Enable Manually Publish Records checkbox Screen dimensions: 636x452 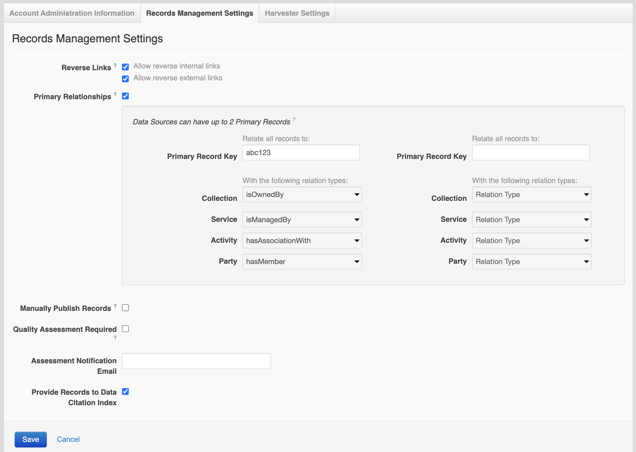point(125,308)
